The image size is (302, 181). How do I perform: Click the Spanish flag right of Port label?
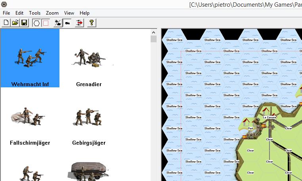(264, 126)
